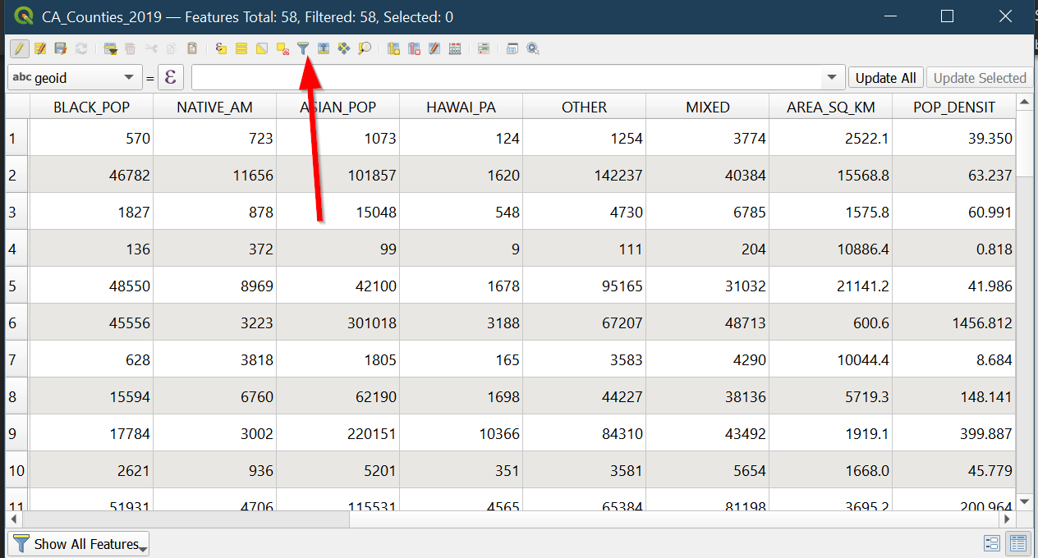Click the filter/select by form funnel icon

point(303,49)
